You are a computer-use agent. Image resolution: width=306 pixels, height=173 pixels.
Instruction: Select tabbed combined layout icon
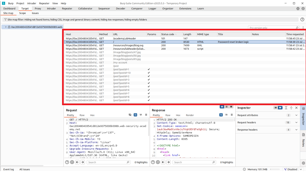tap(231, 107)
